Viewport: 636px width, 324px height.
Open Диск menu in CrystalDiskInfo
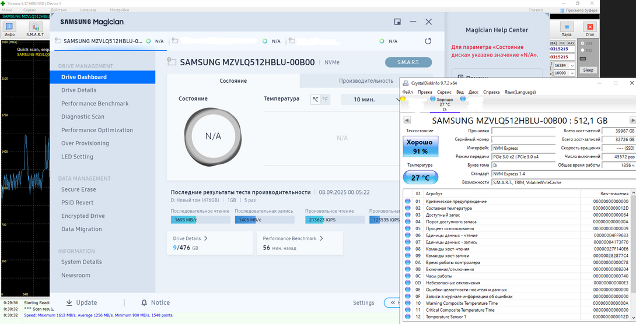click(x=474, y=92)
